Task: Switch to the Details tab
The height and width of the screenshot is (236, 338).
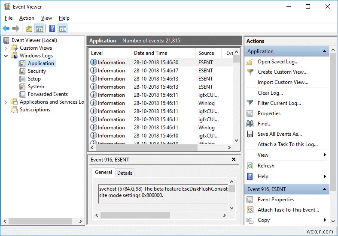Action: [x=125, y=173]
